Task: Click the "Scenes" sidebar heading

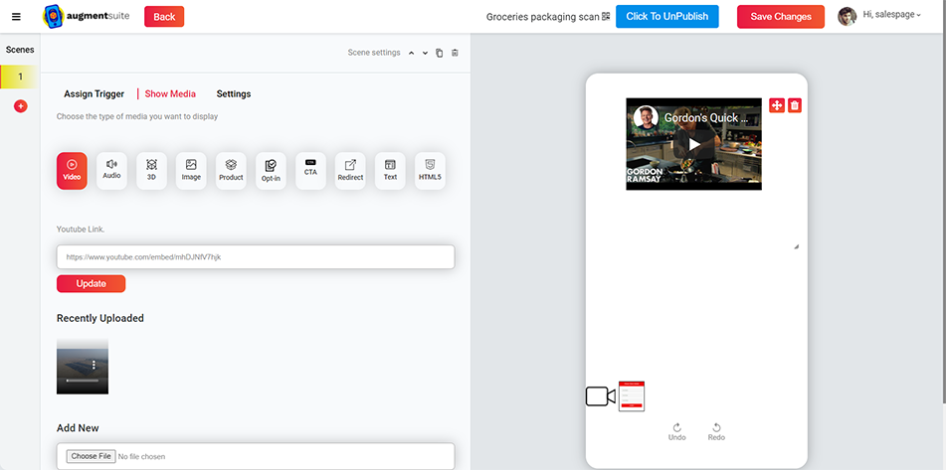Action: (x=20, y=50)
